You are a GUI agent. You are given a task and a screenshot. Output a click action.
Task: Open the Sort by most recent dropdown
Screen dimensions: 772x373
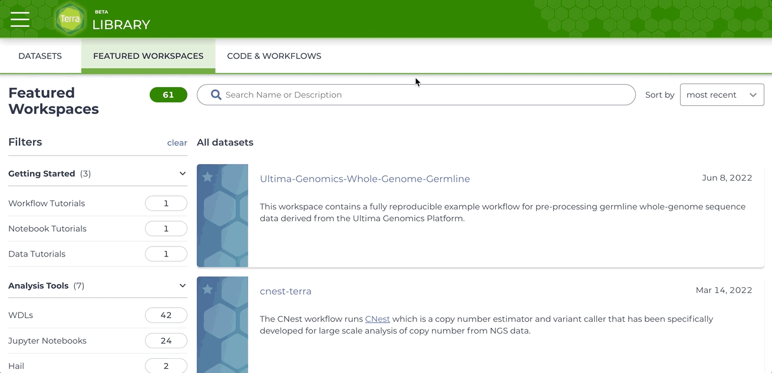click(x=722, y=95)
